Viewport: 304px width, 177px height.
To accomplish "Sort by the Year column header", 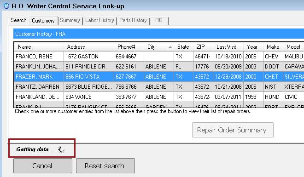I will click(253, 47).
